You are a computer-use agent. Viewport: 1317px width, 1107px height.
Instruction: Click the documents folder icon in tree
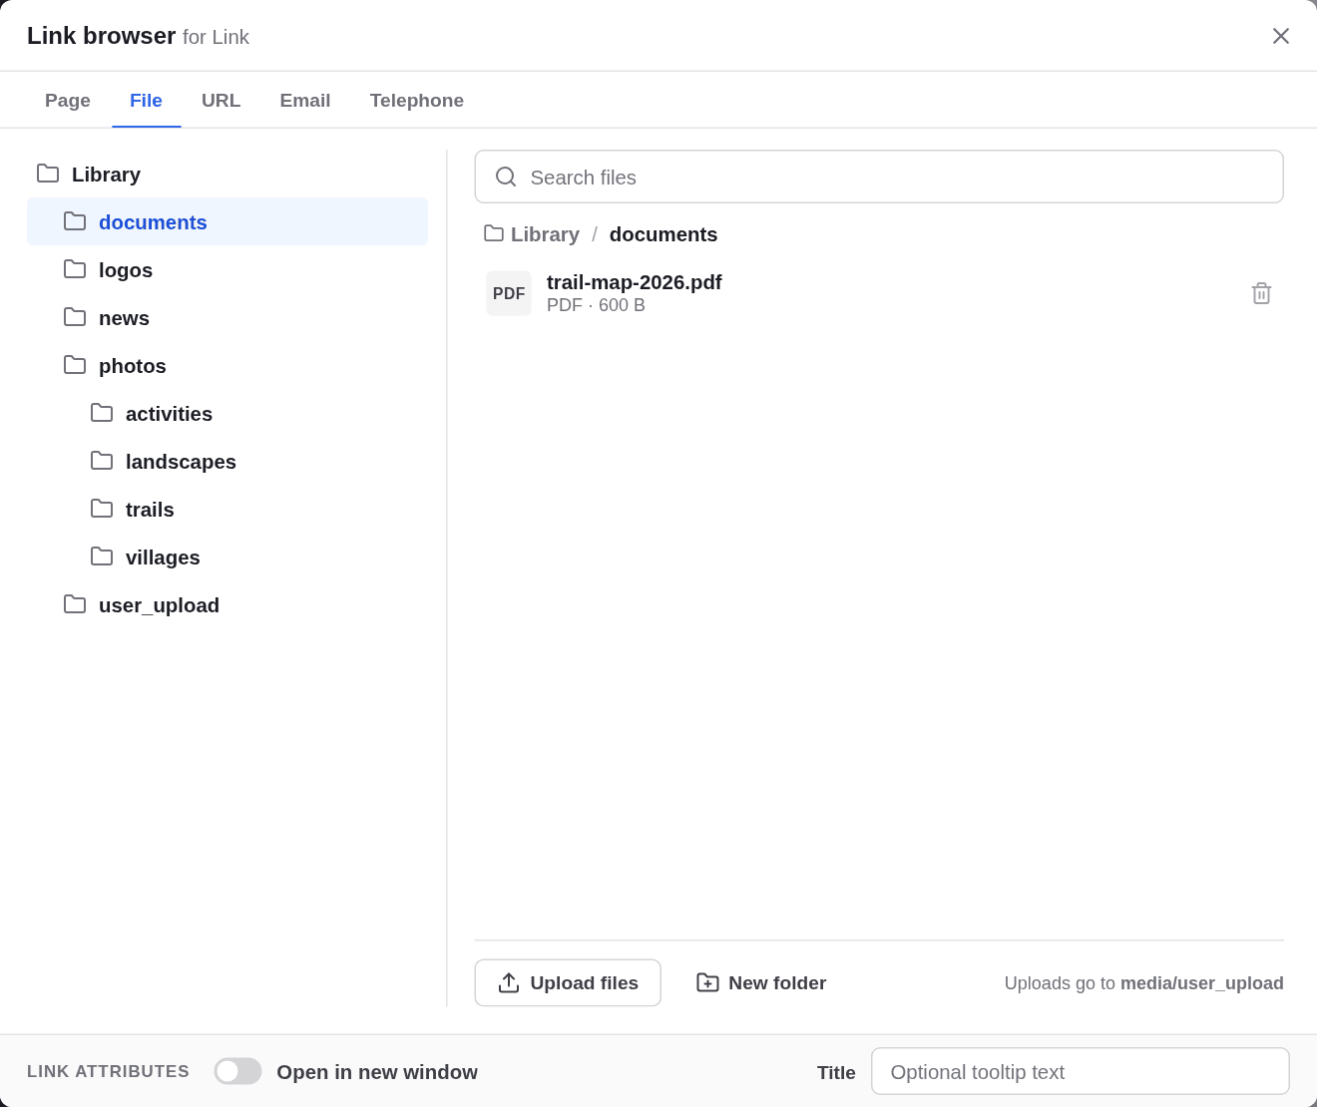point(75,221)
